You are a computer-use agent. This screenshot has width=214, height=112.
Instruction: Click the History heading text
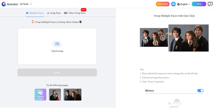150,91
